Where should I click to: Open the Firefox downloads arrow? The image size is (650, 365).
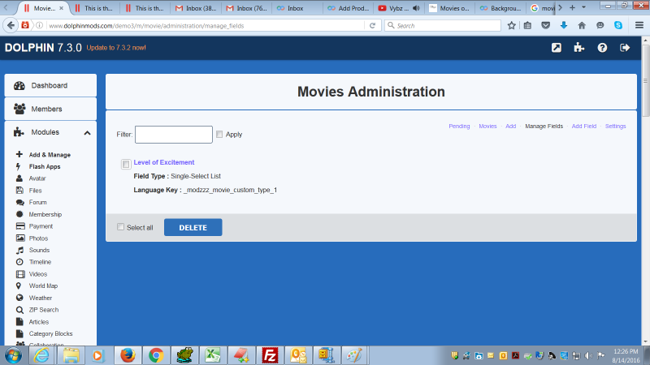tap(563, 25)
